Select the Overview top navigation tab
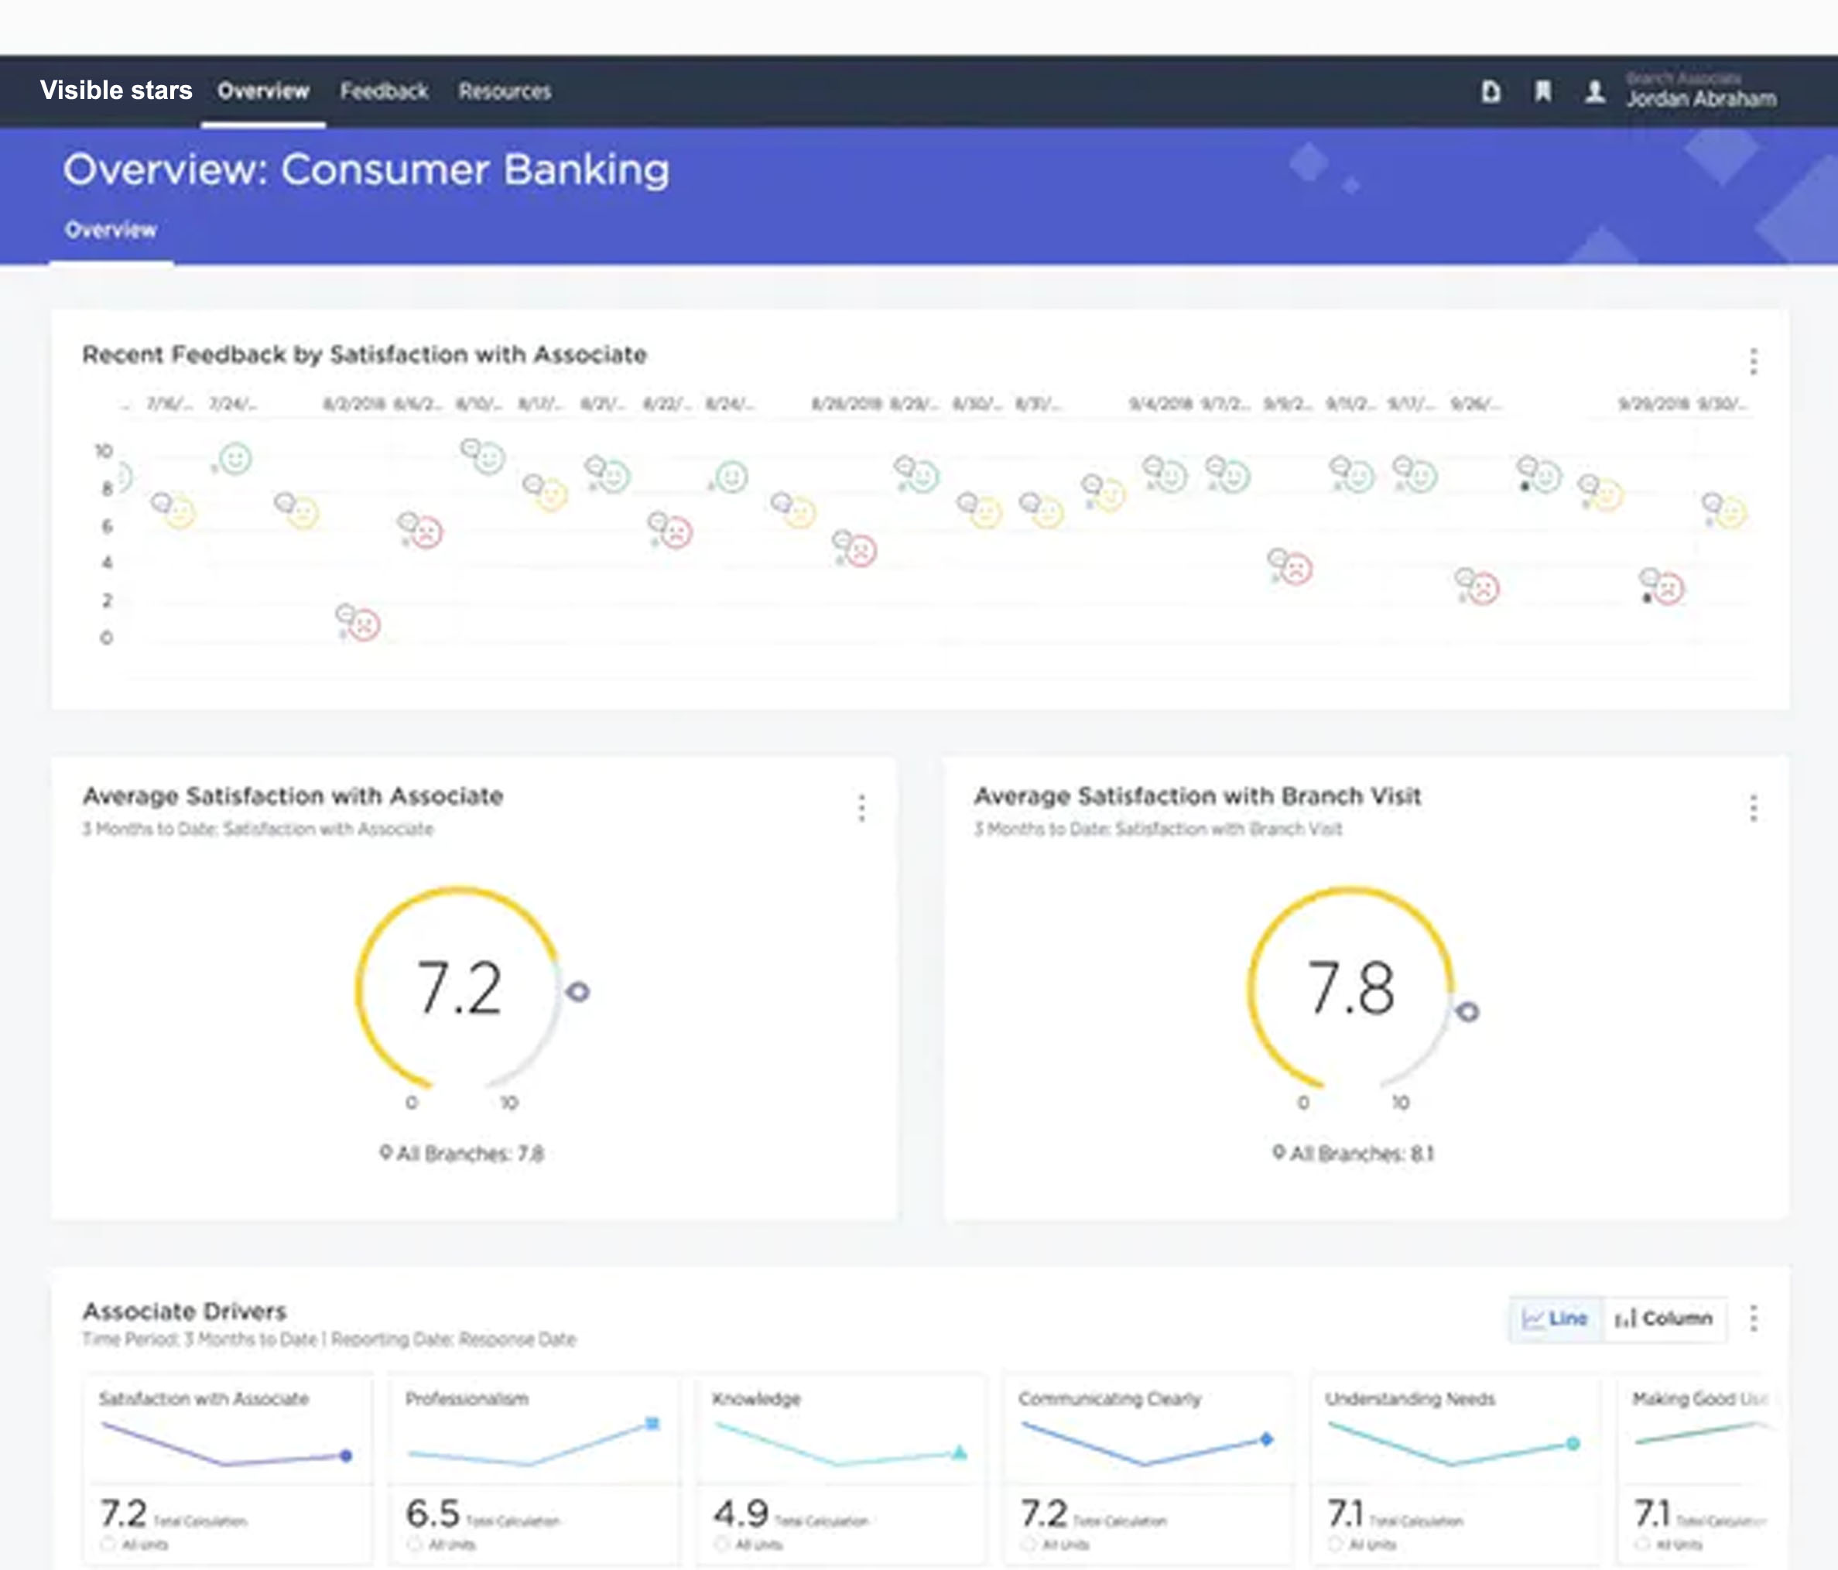The height and width of the screenshot is (1570, 1838). click(263, 91)
